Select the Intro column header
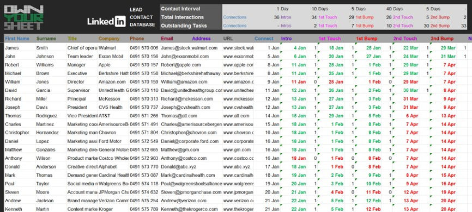Screen dimensions: 472x212 pos(286,39)
